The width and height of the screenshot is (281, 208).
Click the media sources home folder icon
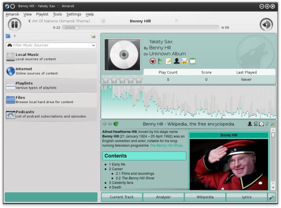coord(8,36)
